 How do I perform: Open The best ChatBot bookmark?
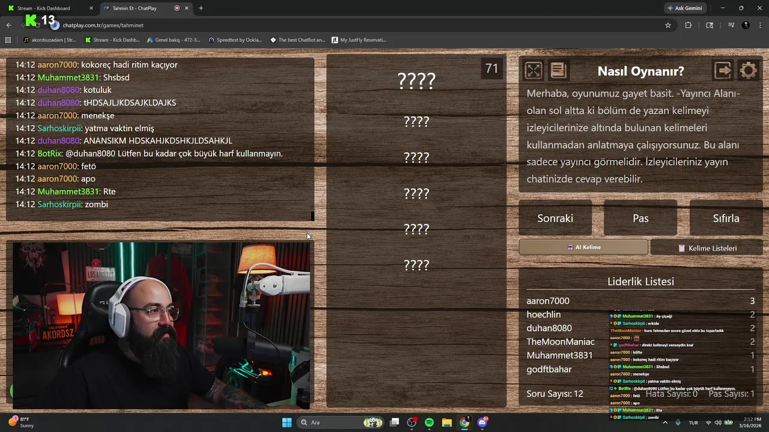[x=297, y=40]
